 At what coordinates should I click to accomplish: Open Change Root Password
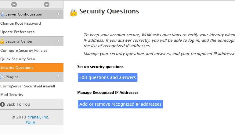20,23
